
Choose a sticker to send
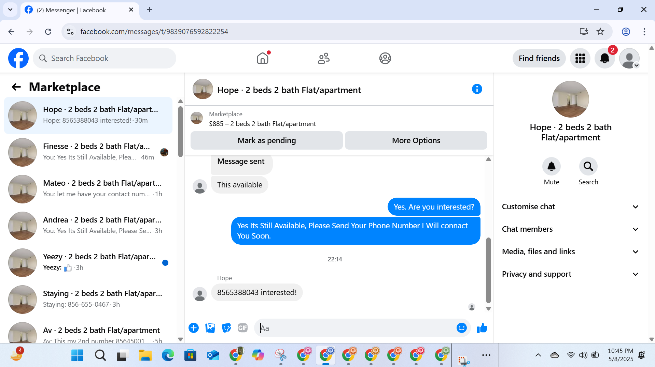tap(226, 328)
